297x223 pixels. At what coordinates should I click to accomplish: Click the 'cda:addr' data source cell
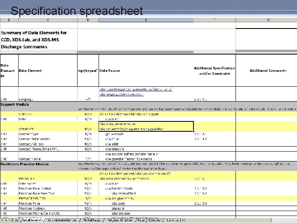146,144
